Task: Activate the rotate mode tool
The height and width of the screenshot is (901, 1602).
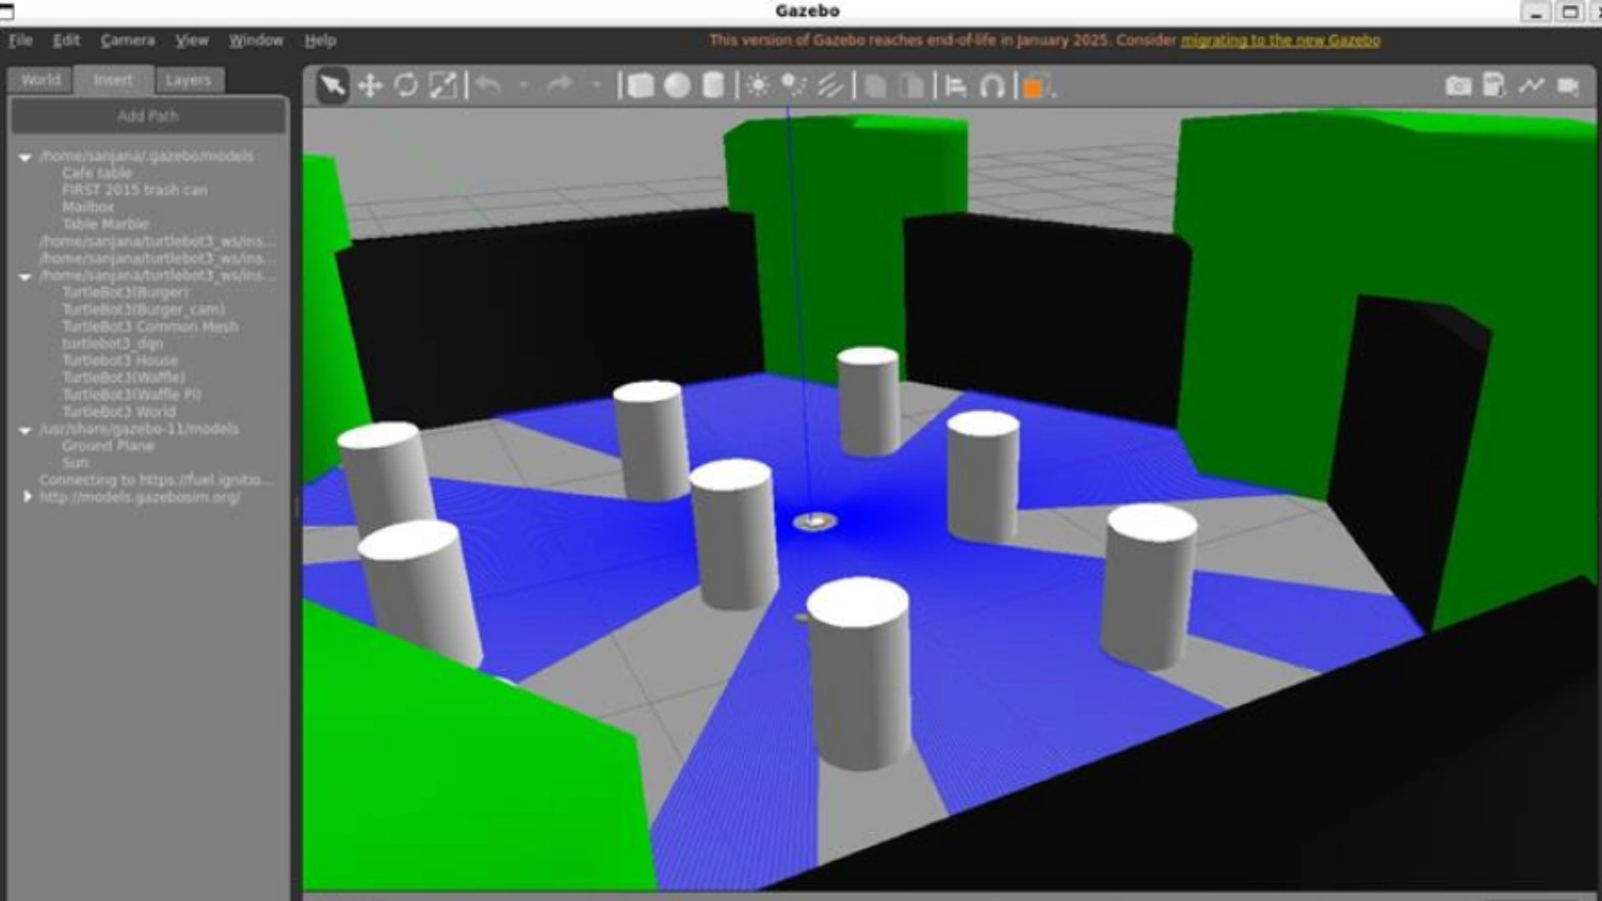Action: tap(406, 86)
